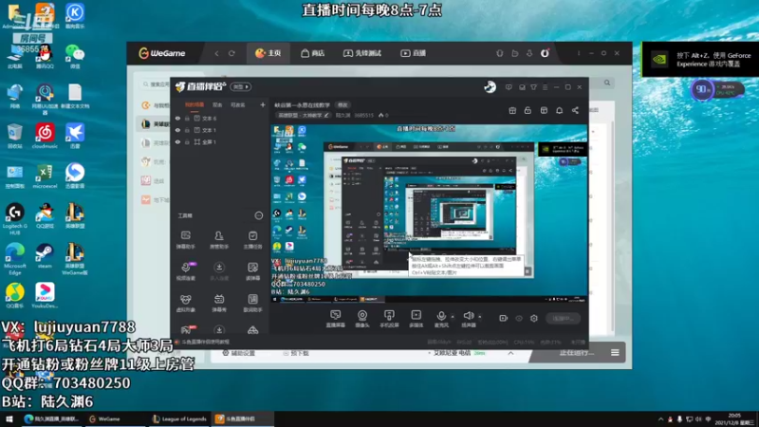Screen dimensions: 759x427
Task: Open 弹幕助手 tool in 直播伴侣 toolbox
Action: 185,240
